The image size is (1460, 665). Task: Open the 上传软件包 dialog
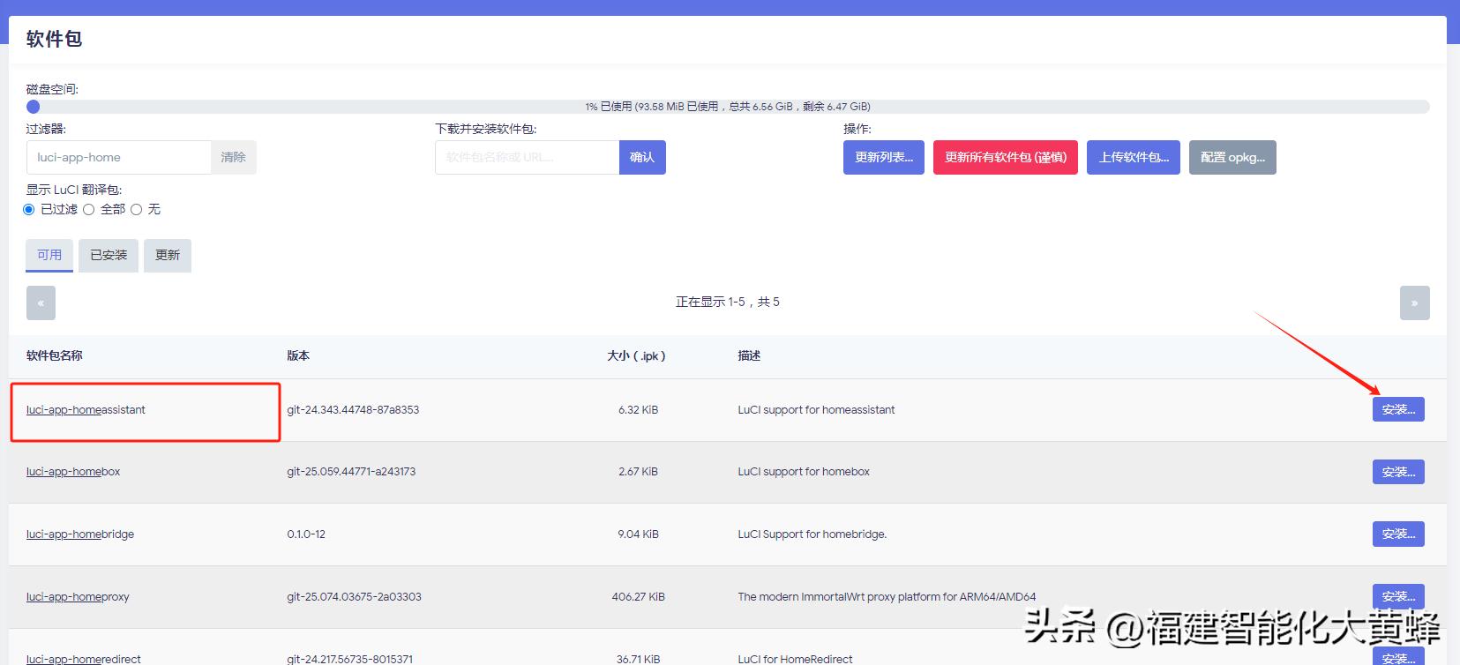pyautogui.click(x=1134, y=157)
